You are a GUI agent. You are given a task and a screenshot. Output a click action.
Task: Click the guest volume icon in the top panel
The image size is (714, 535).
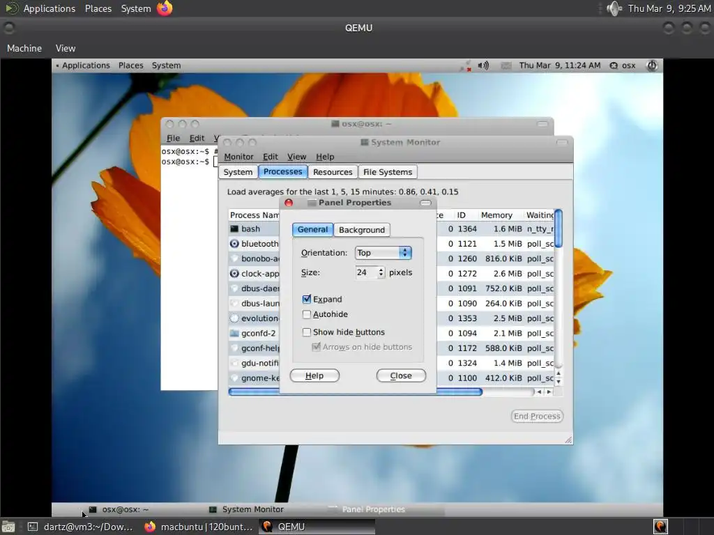[x=483, y=65]
